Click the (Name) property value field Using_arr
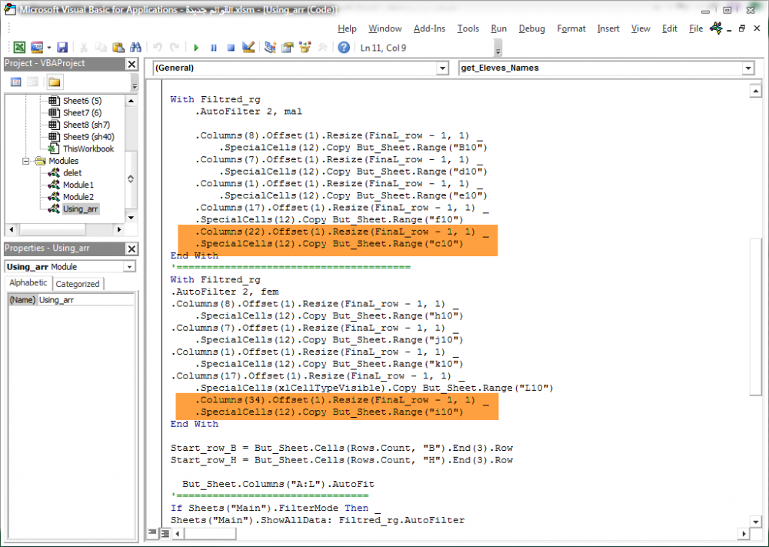 pyautogui.click(x=86, y=300)
